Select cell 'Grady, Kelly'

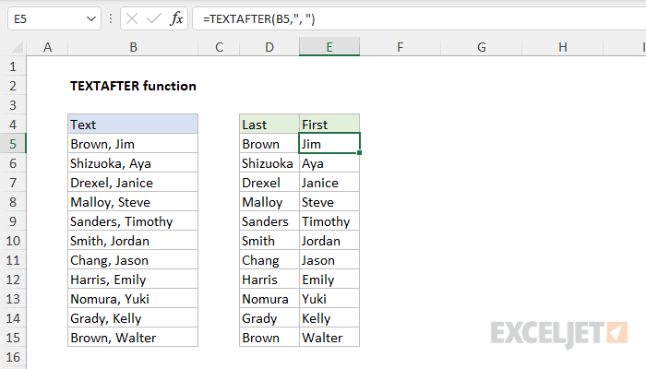(x=133, y=318)
